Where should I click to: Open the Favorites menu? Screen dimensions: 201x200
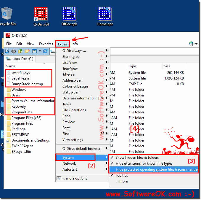pyautogui.click(x=46, y=44)
